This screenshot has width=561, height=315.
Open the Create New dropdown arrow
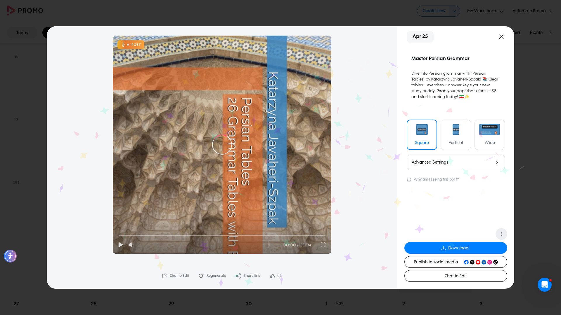tap(454, 11)
